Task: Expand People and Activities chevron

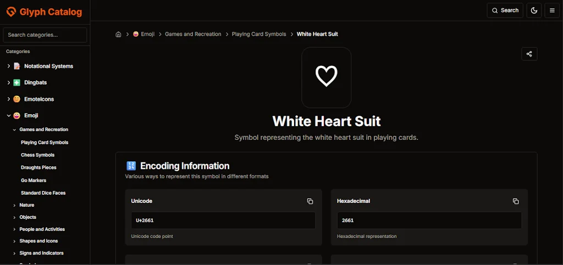Action: (14, 229)
